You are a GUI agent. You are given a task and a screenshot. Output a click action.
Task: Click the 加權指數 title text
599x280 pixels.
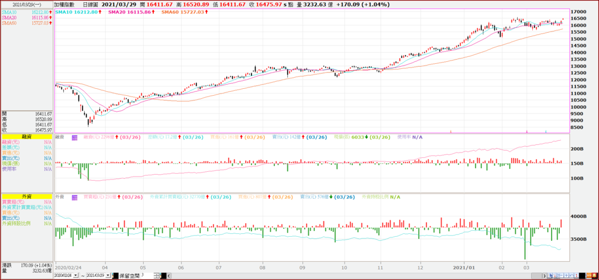coord(63,5)
